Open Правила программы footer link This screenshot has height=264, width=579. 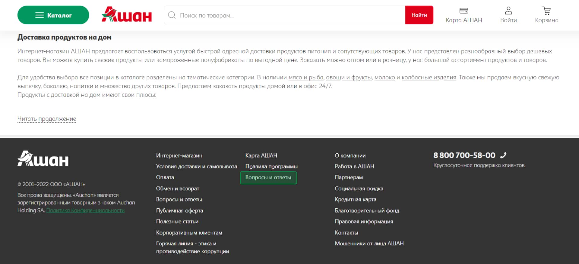point(271,167)
